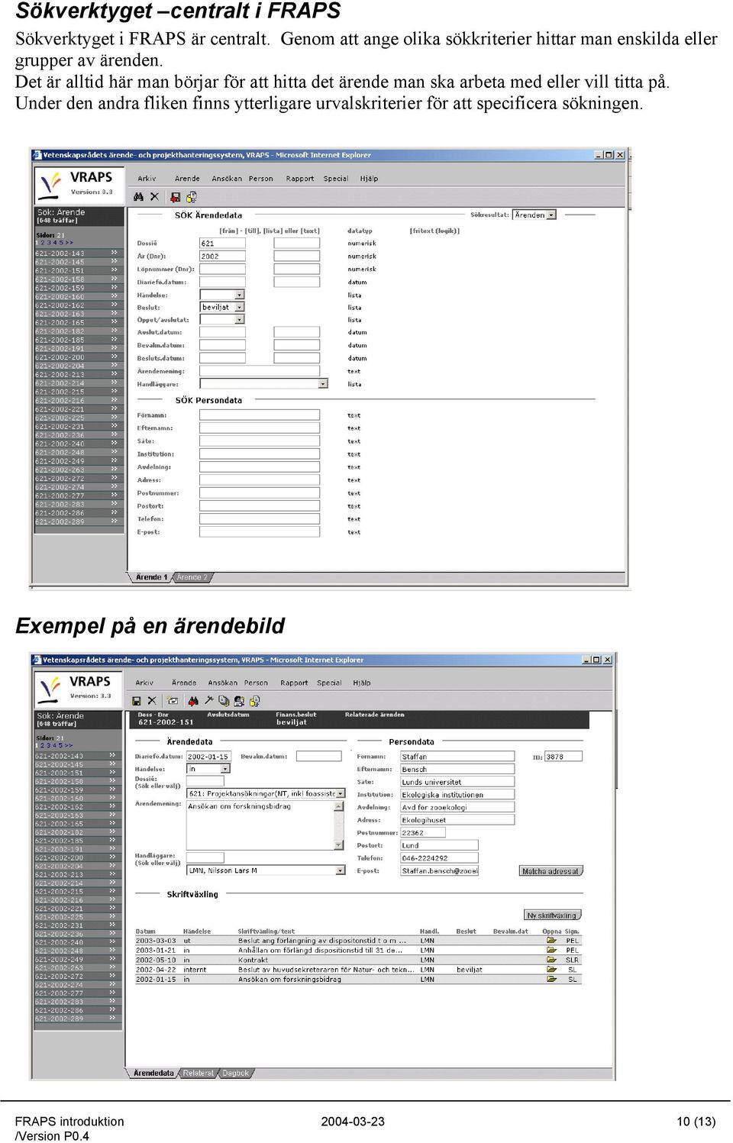Click the >> arrow beside 621-2002-240 in the search window
Image resolution: width=733 pixels, height=1143 pixels.
(115, 444)
